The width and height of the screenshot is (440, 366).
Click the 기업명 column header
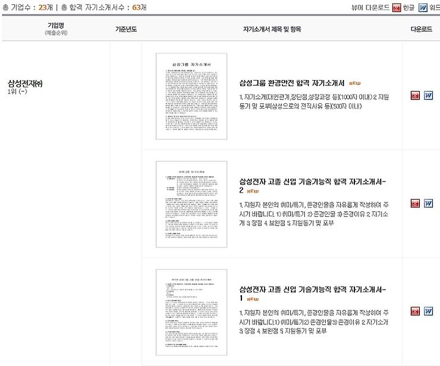coord(56,26)
